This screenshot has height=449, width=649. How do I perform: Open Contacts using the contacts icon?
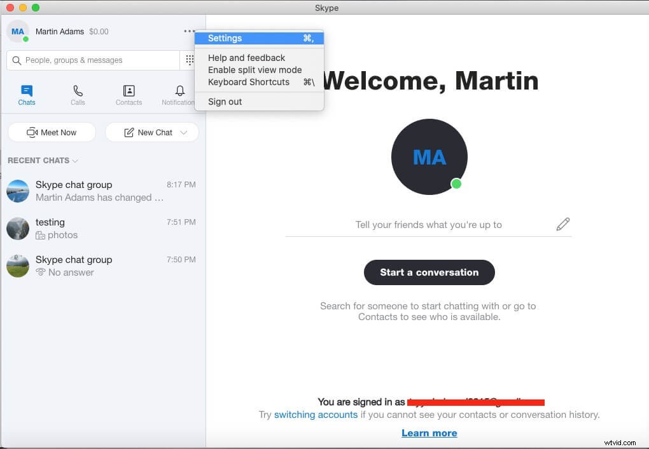[129, 91]
